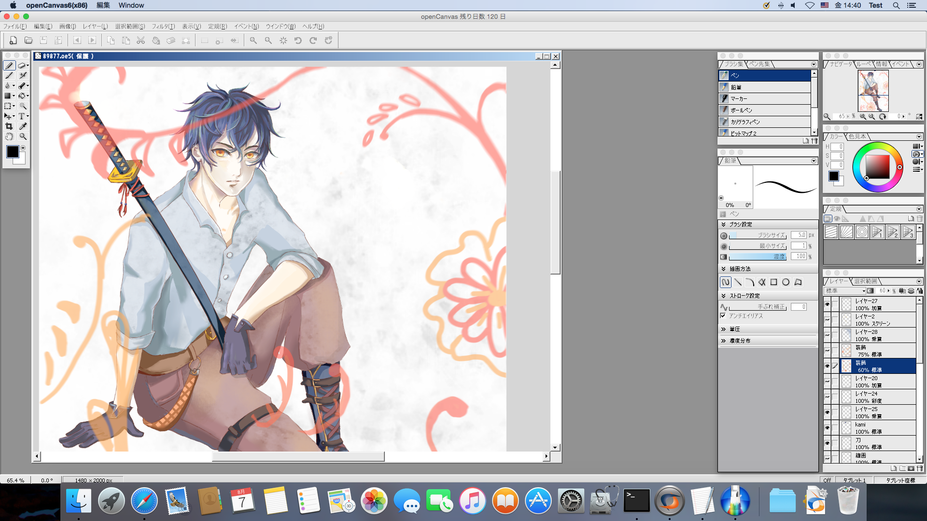Click the Cut scissors toolbar icon

point(140,41)
